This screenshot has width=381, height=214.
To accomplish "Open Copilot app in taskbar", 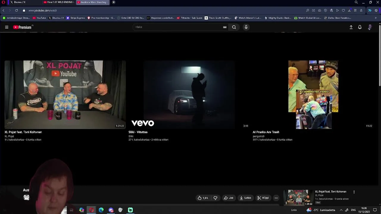I will [82, 210].
